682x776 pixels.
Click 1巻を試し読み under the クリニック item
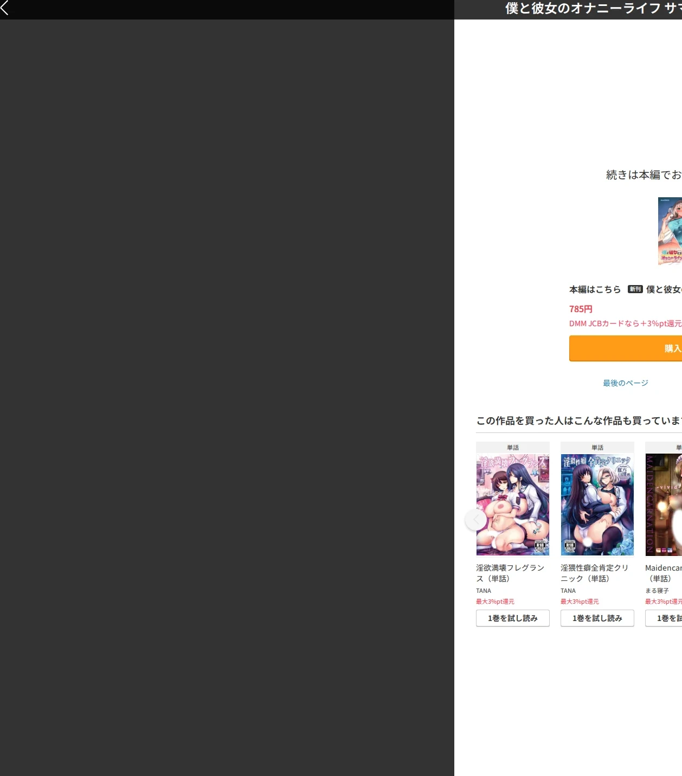pos(597,618)
